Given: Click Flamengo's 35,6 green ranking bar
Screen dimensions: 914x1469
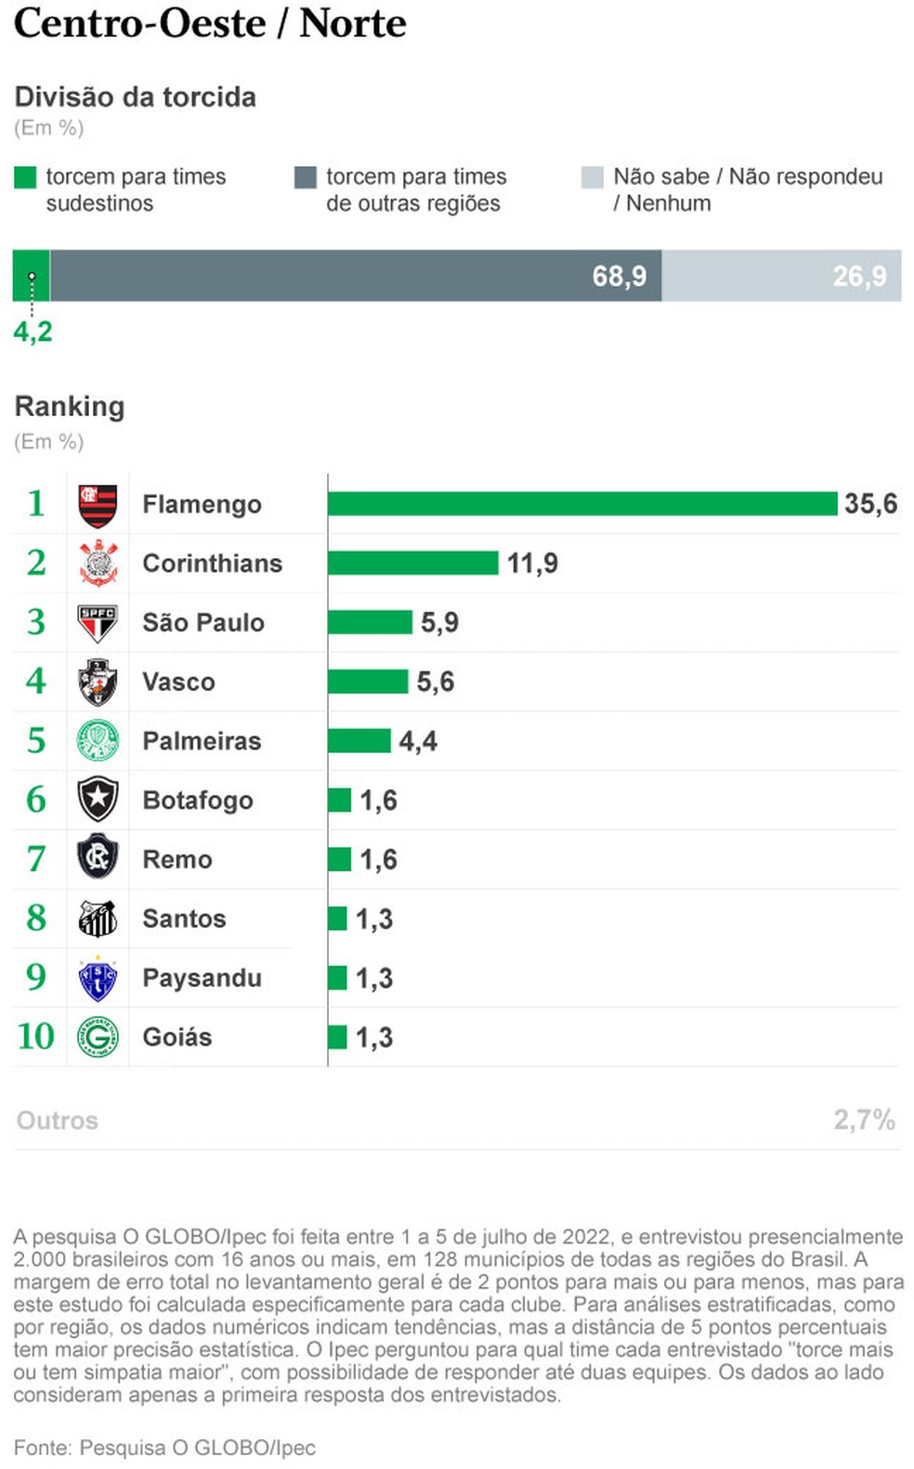Looking at the screenshot, I should click(581, 504).
